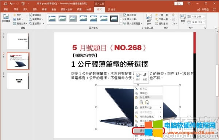
Task: Click the Crop (裁剪) button in ribbon
Action: [x=183, y=19]
